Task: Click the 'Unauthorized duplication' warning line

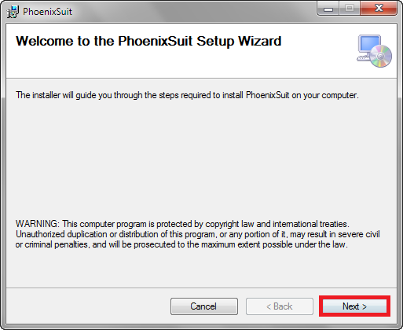Action: click(x=197, y=234)
